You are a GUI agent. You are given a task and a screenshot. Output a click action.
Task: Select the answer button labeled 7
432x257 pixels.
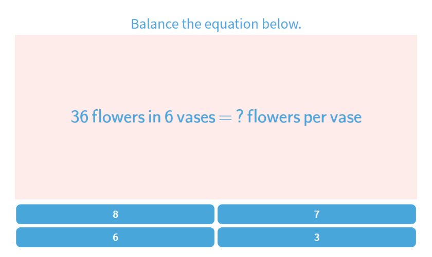click(316, 214)
